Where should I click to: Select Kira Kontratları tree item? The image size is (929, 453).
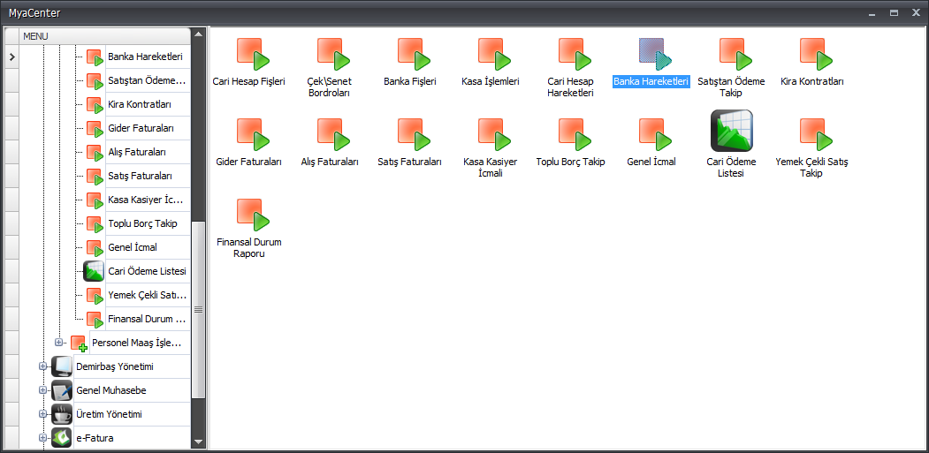[140, 104]
